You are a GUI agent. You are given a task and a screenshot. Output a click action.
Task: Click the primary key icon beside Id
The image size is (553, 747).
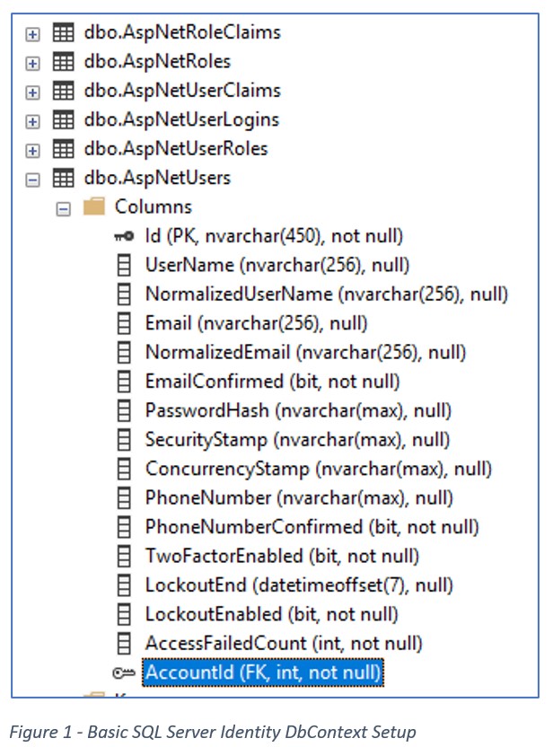(124, 236)
